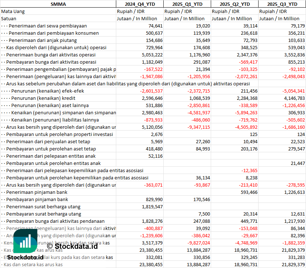Click the value 2,676

coord(157,134)
